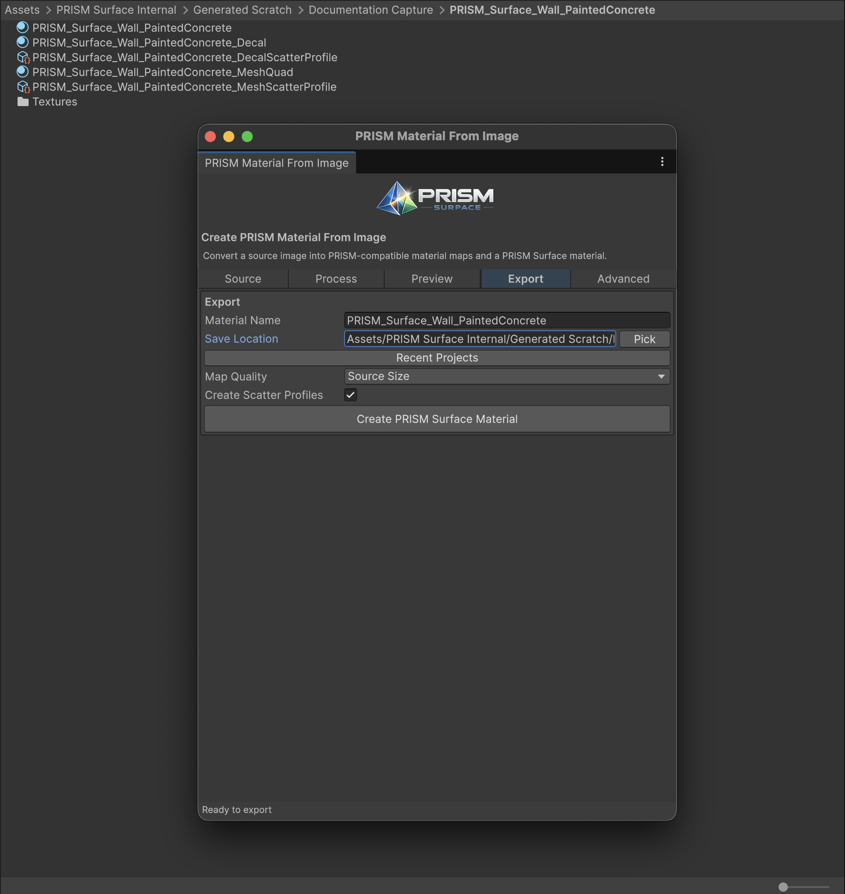Navigate to Assets in breadcrumb

[22, 10]
